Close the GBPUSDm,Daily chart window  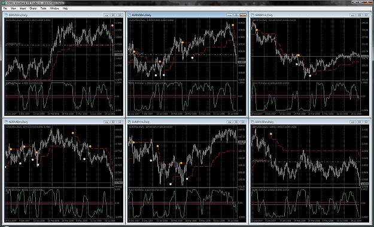coord(366,122)
